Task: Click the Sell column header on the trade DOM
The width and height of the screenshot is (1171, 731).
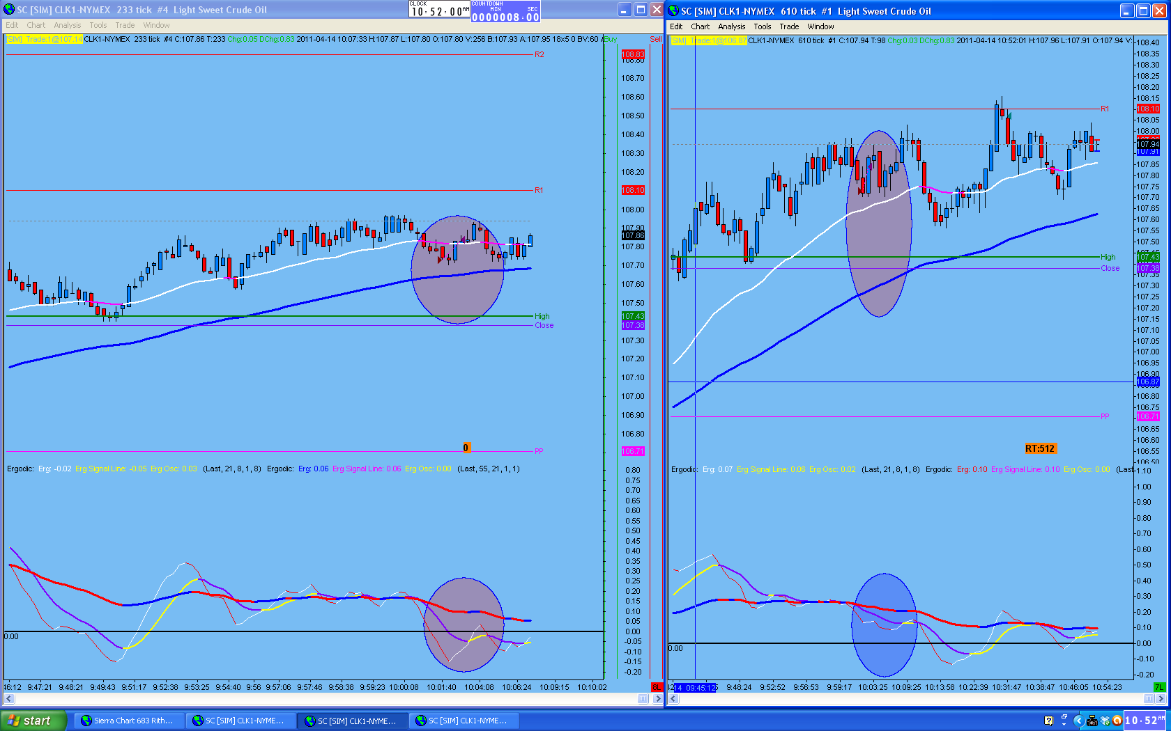Action: coord(656,39)
